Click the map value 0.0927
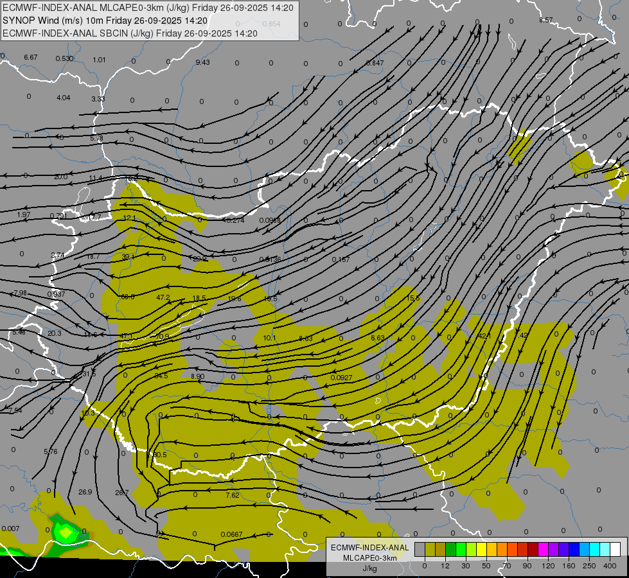 point(341,378)
